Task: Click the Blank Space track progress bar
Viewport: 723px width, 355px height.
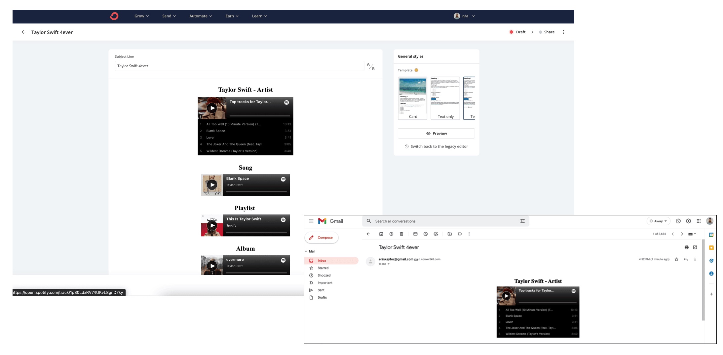Action: click(x=256, y=192)
